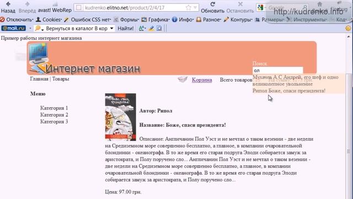Go back with the Назад button
The image size is (353, 199).
[8, 7]
